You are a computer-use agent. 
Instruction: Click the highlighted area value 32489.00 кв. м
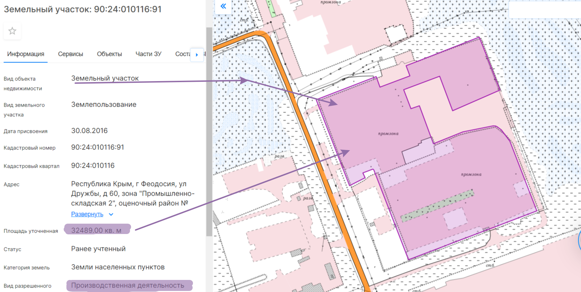(x=96, y=230)
